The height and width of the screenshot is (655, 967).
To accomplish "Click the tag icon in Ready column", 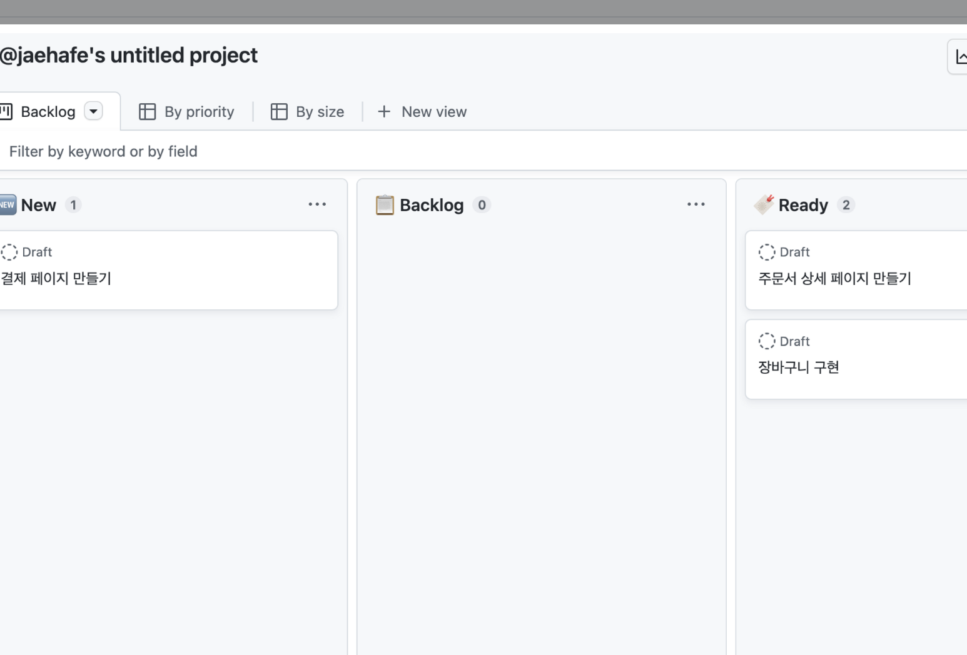I will (764, 204).
